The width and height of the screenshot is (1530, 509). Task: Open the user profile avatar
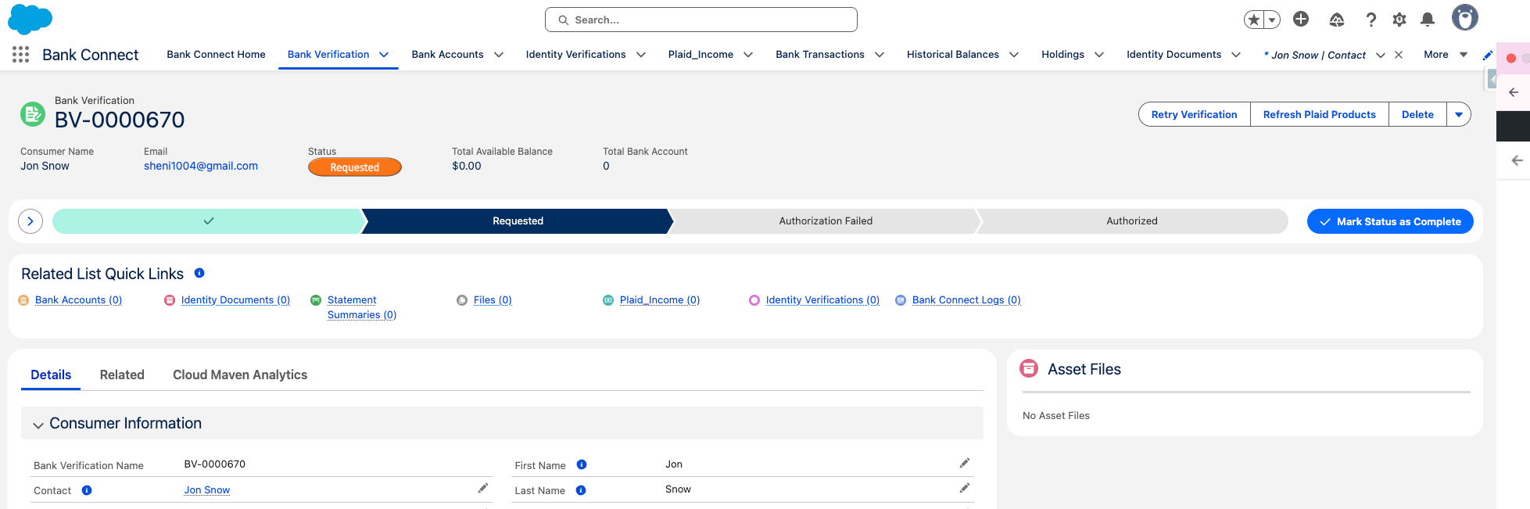(1465, 17)
